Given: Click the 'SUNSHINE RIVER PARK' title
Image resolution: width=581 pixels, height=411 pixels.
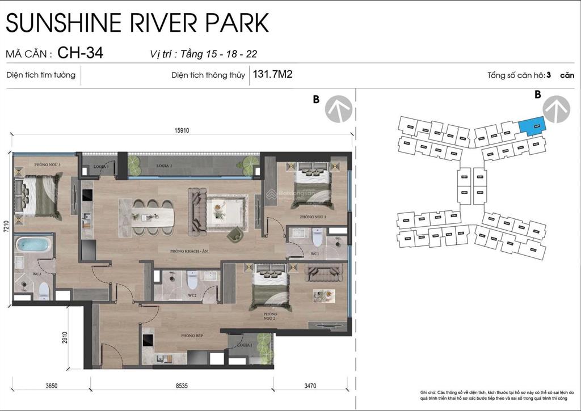Looking at the screenshot, I should pos(137,23).
